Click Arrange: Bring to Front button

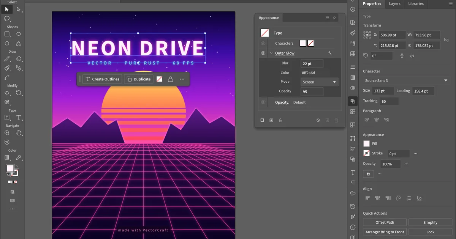tap(385, 232)
